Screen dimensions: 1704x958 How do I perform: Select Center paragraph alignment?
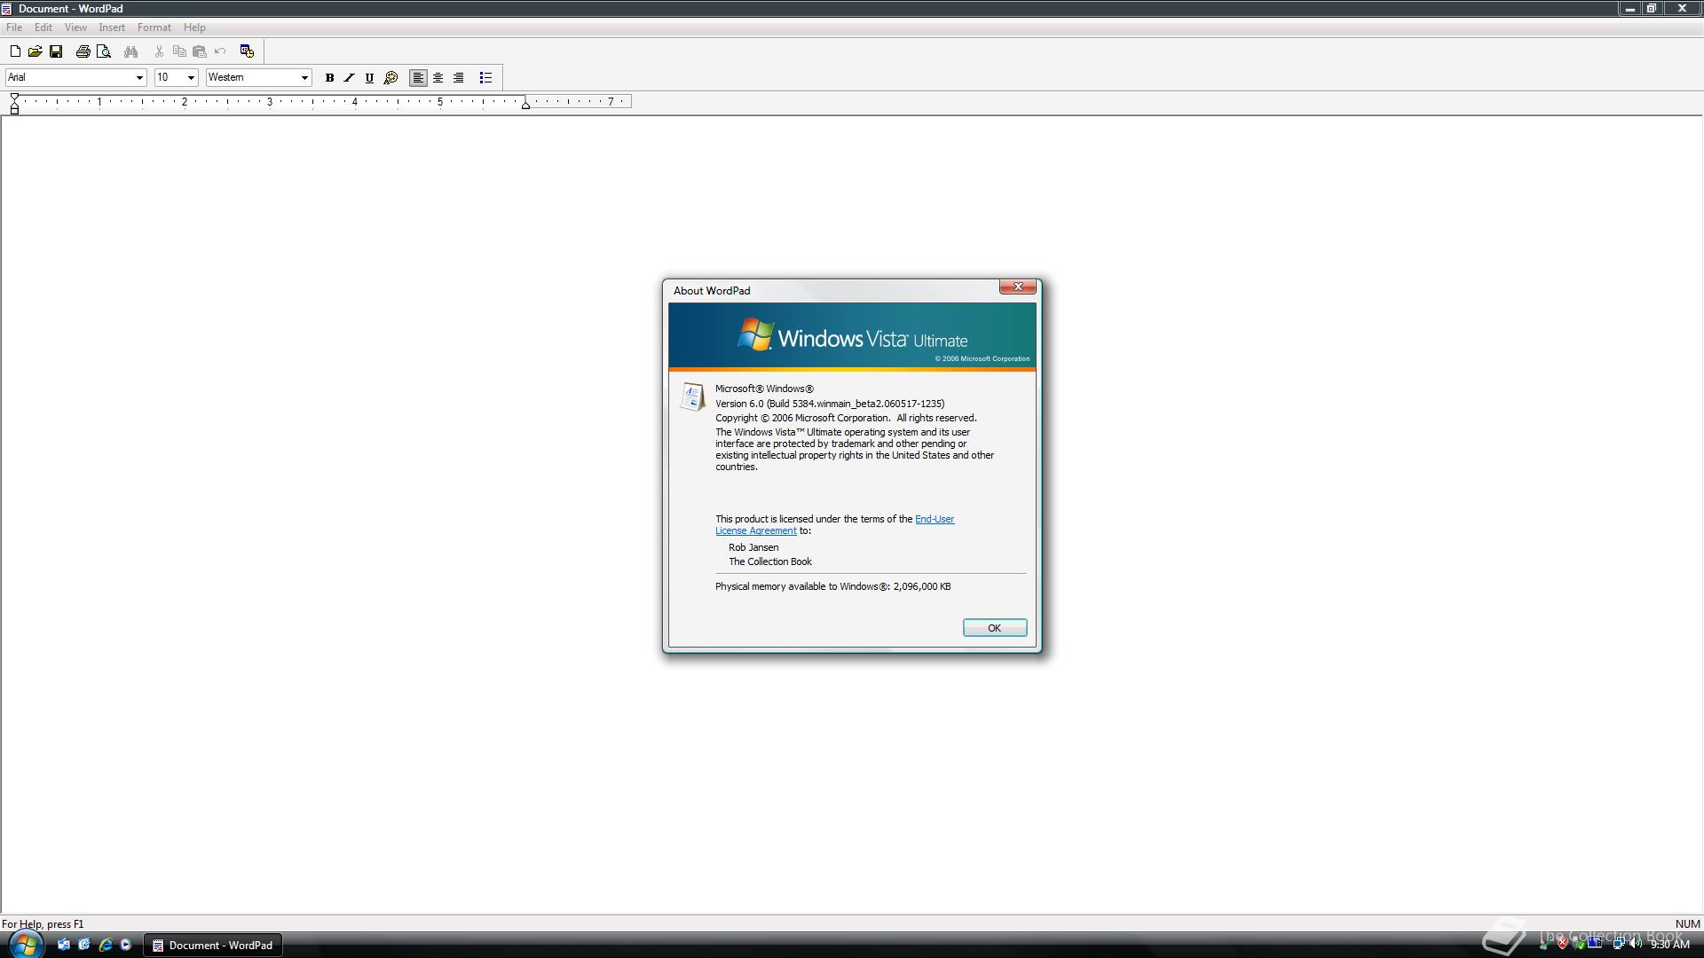point(438,78)
